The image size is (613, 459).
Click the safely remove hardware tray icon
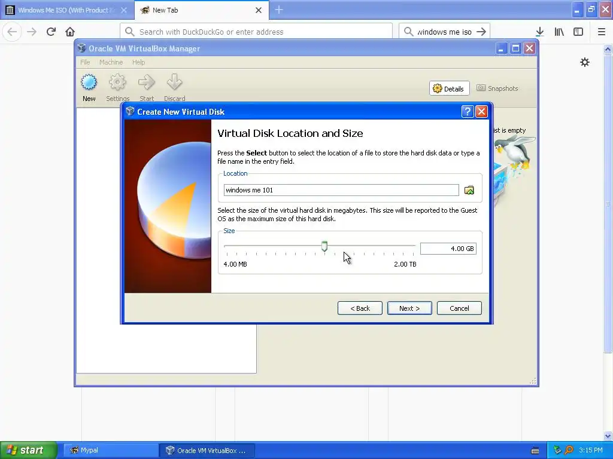557,450
